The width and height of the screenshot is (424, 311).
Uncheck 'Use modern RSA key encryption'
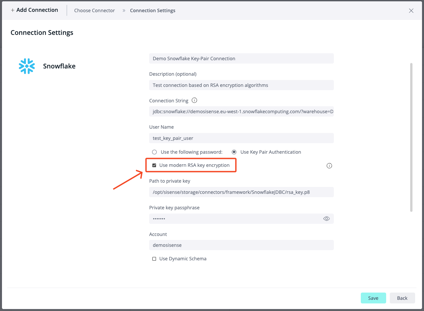pos(154,165)
